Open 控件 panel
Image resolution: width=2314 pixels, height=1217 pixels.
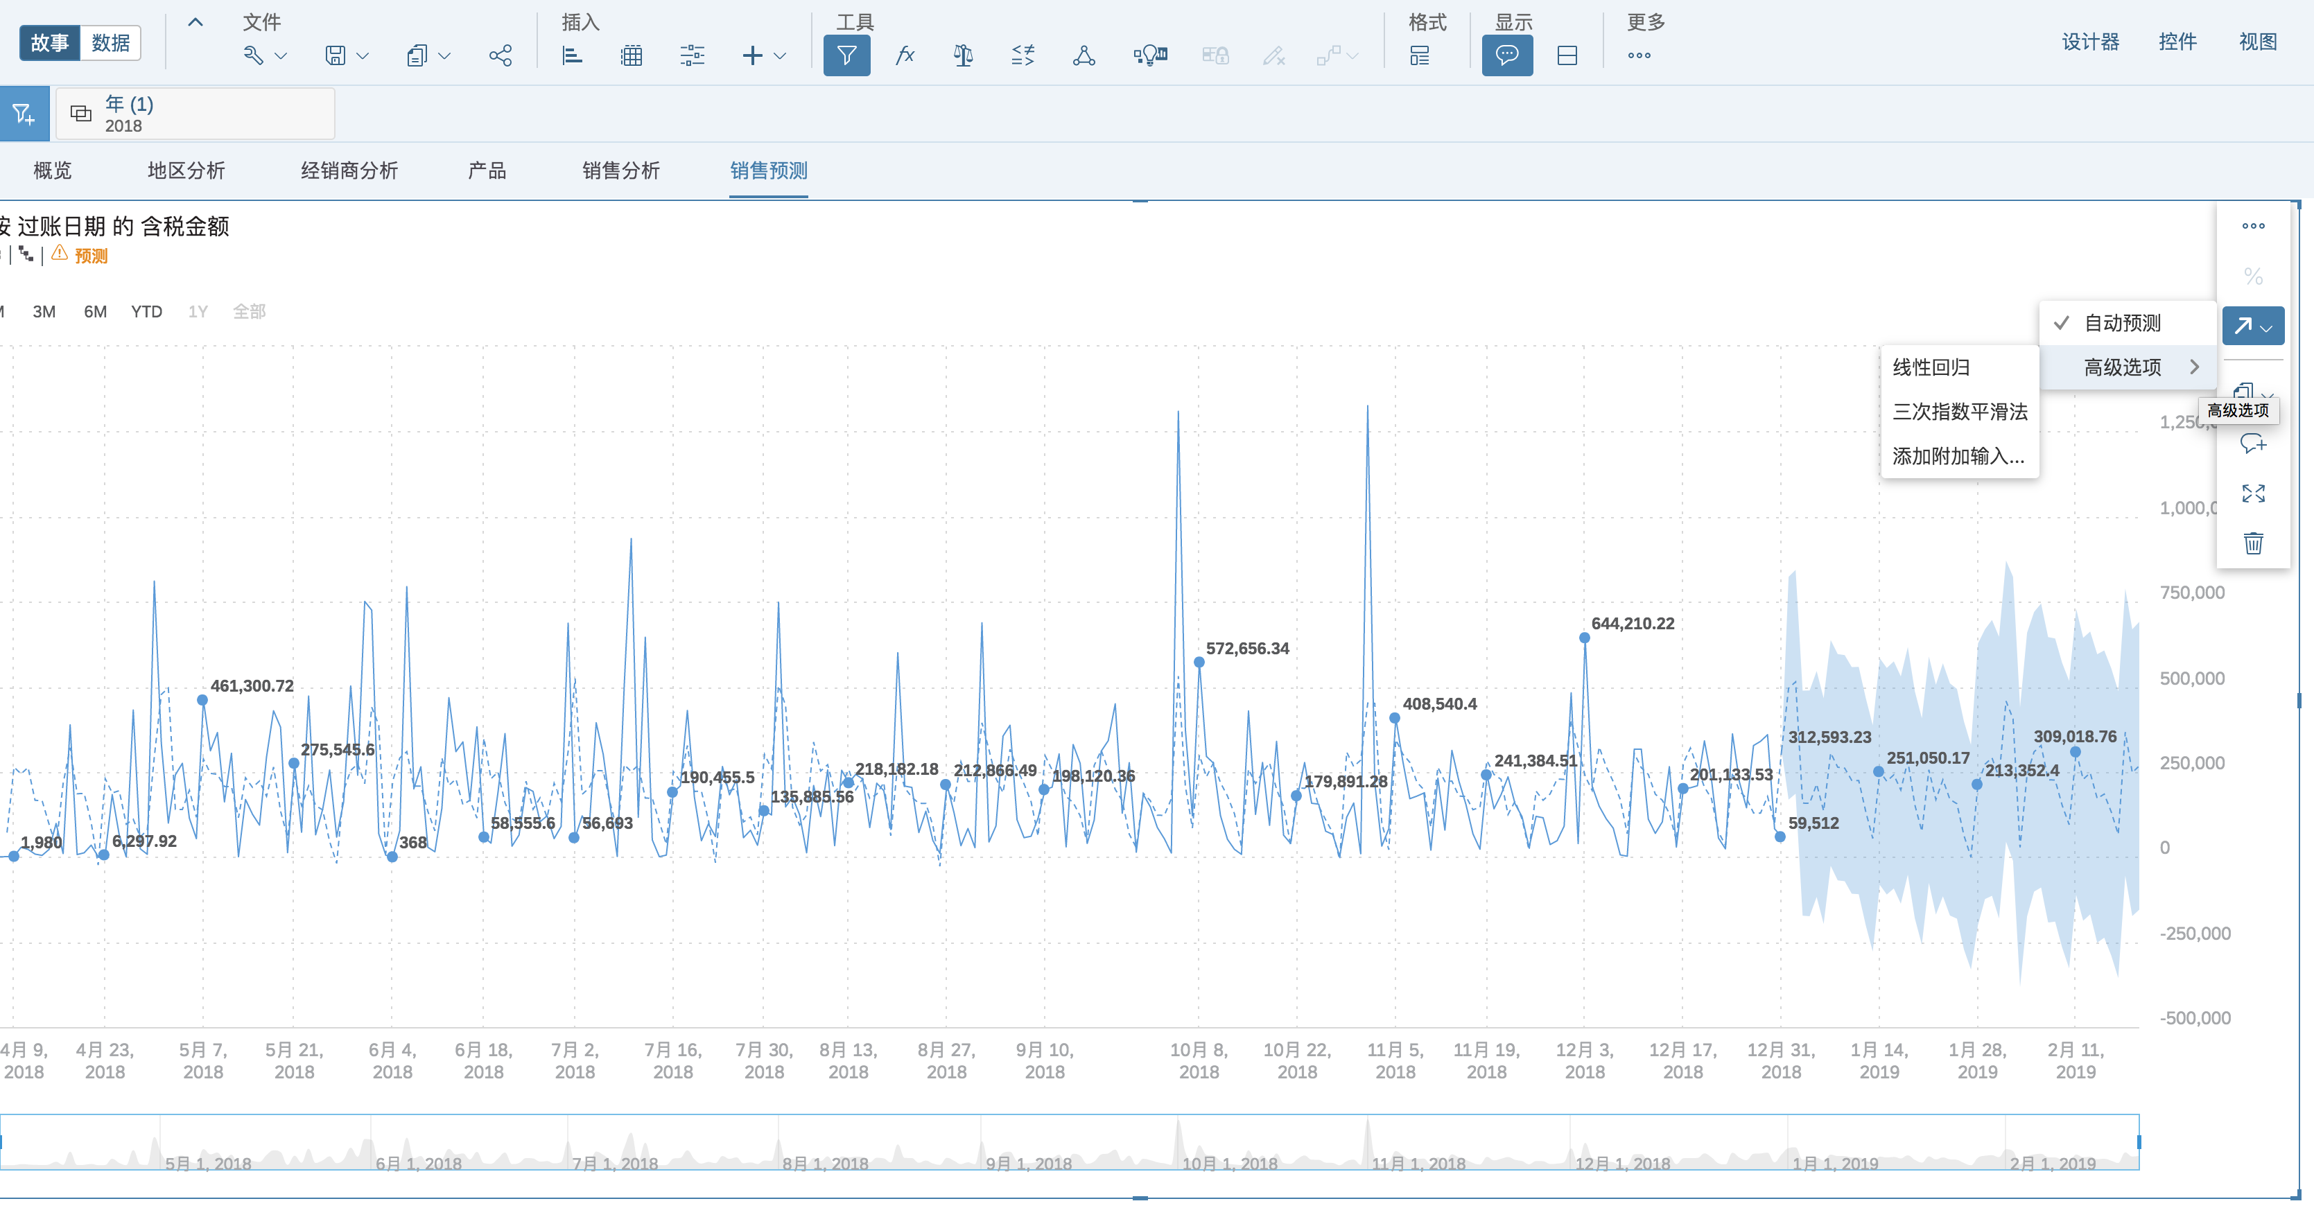click(2177, 42)
